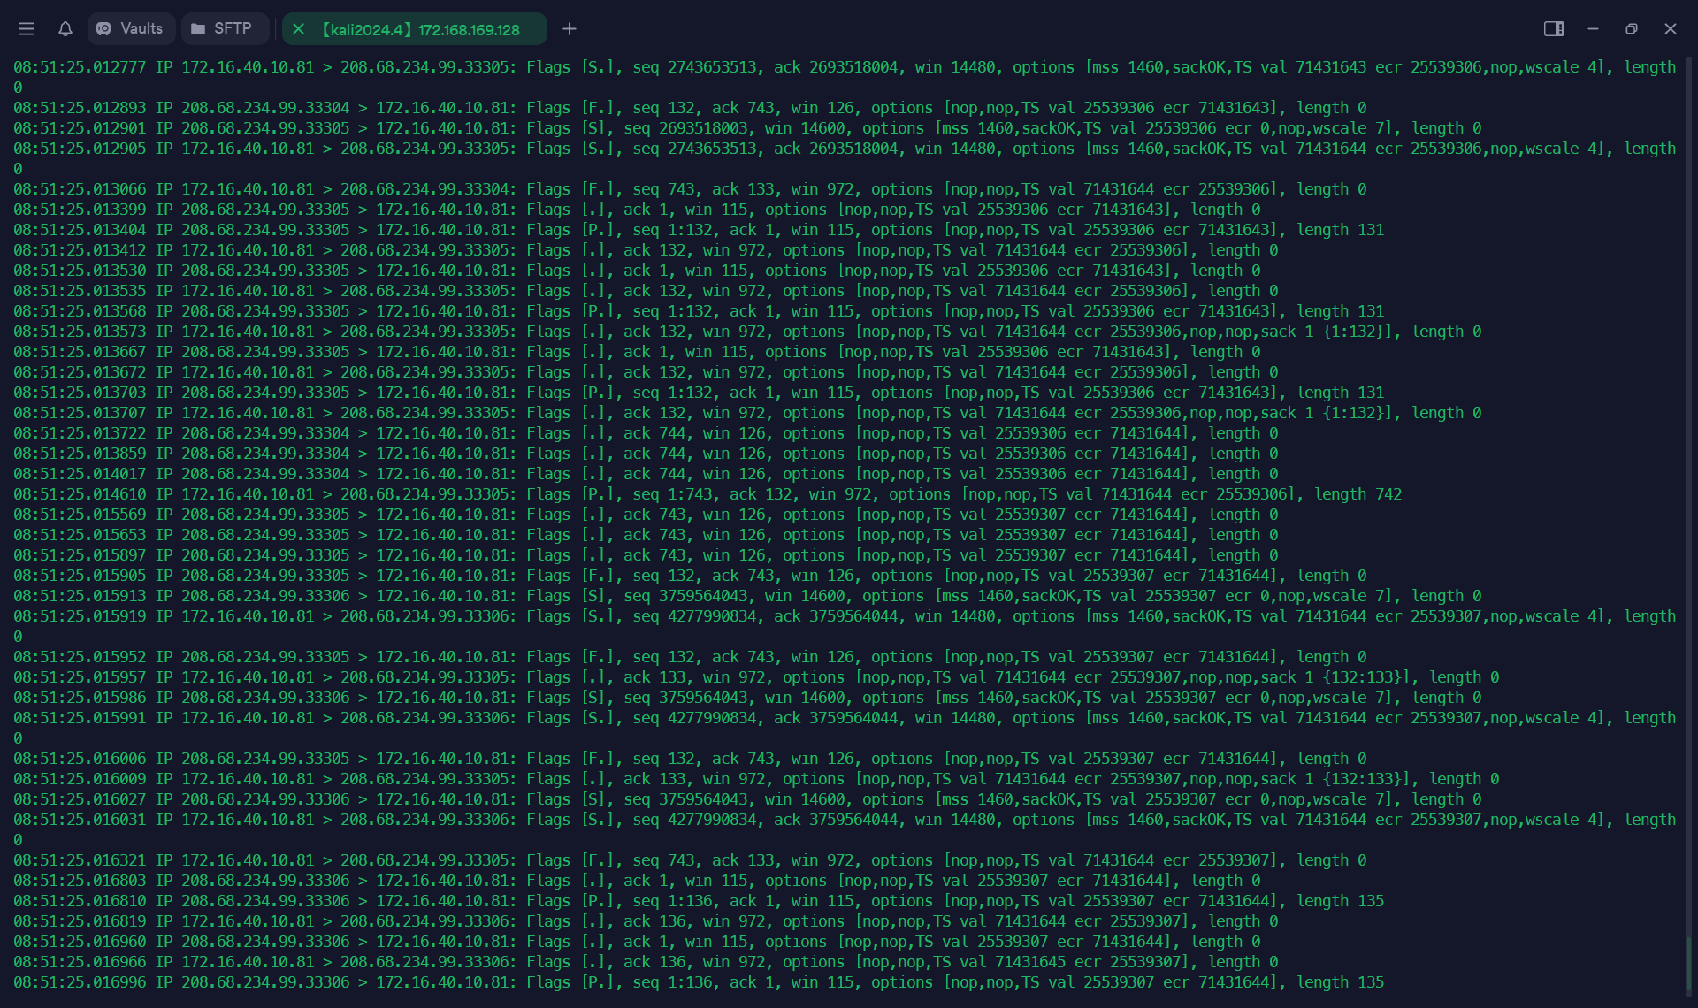Close the application window
Screen dimensions: 1698x1008
pos(1670,29)
